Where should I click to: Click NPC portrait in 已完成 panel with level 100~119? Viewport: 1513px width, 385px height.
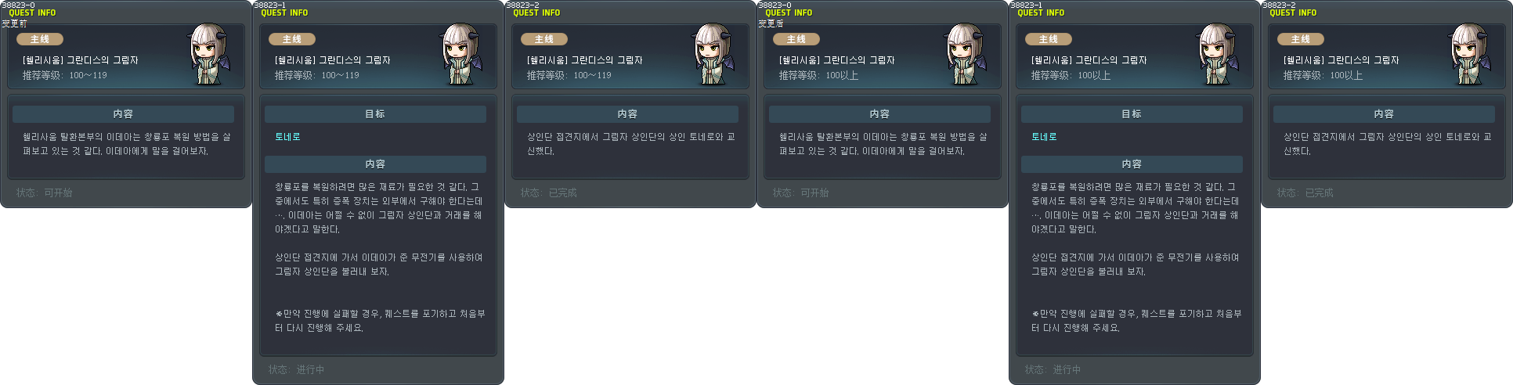(x=714, y=55)
